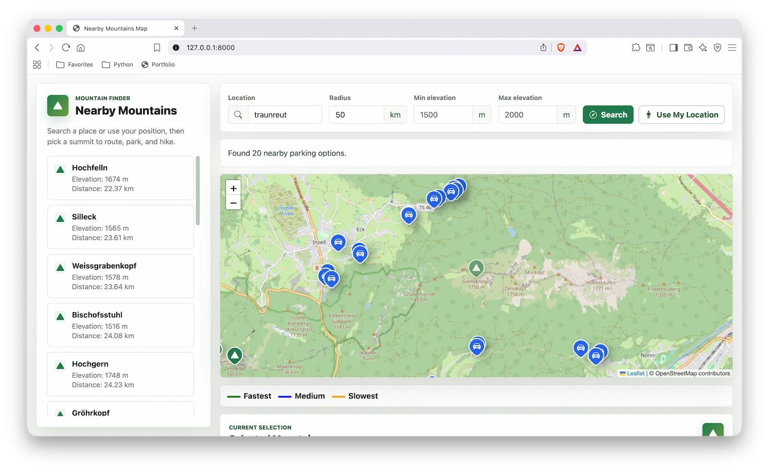The width and height of the screenshot is (769, 472).
Task: Click the mountain list scrollbar
Action: [x=198, y=191]
